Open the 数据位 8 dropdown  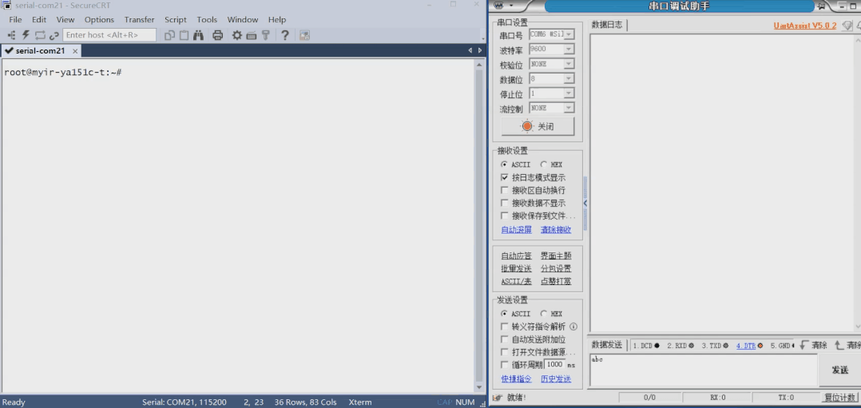(x=569, y=78)
